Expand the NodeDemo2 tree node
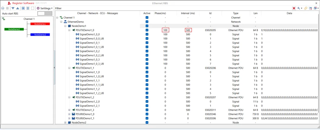 click(65, 123)
